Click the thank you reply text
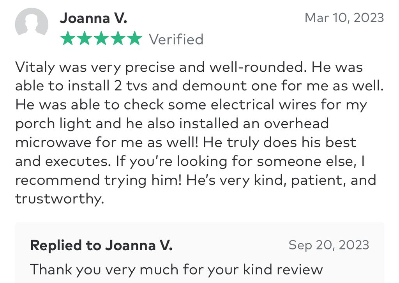399x283 pixels. tap(177, 269)
